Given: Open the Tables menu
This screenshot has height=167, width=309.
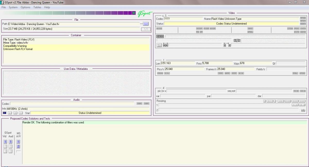Looking at the screenshot, I should [37, 7].
